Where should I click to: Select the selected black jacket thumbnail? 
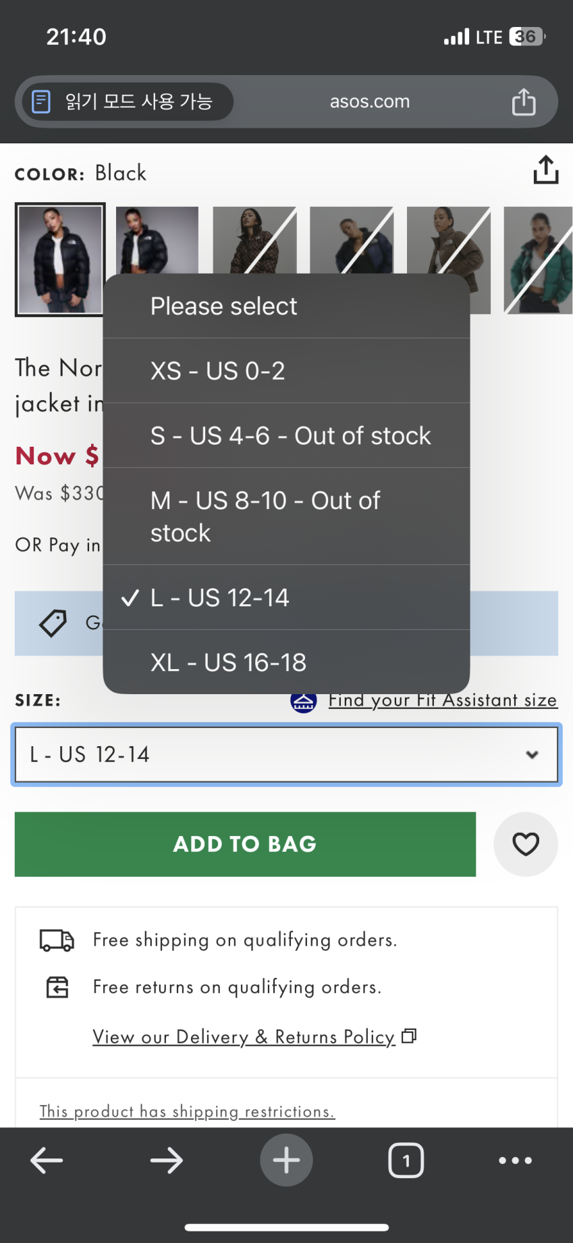(60, 260)
